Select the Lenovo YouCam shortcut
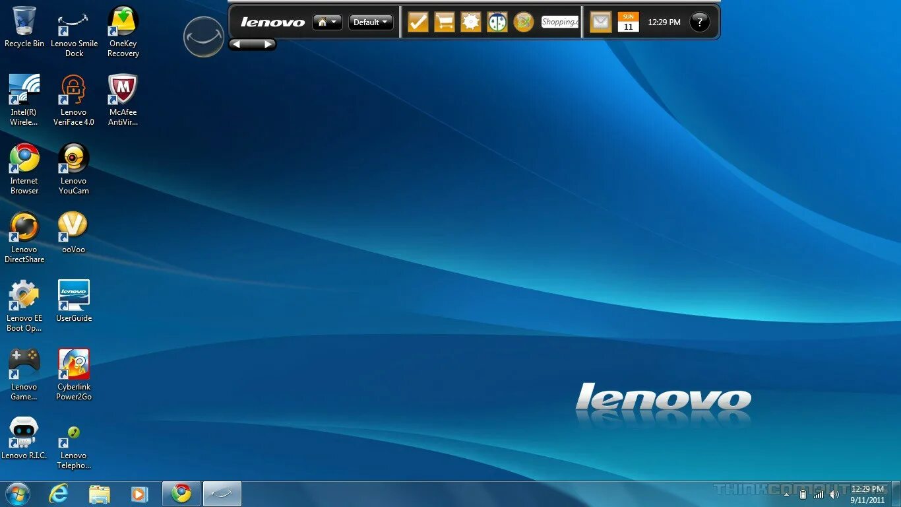Screen dimensions: 901x507 point(74,169)
